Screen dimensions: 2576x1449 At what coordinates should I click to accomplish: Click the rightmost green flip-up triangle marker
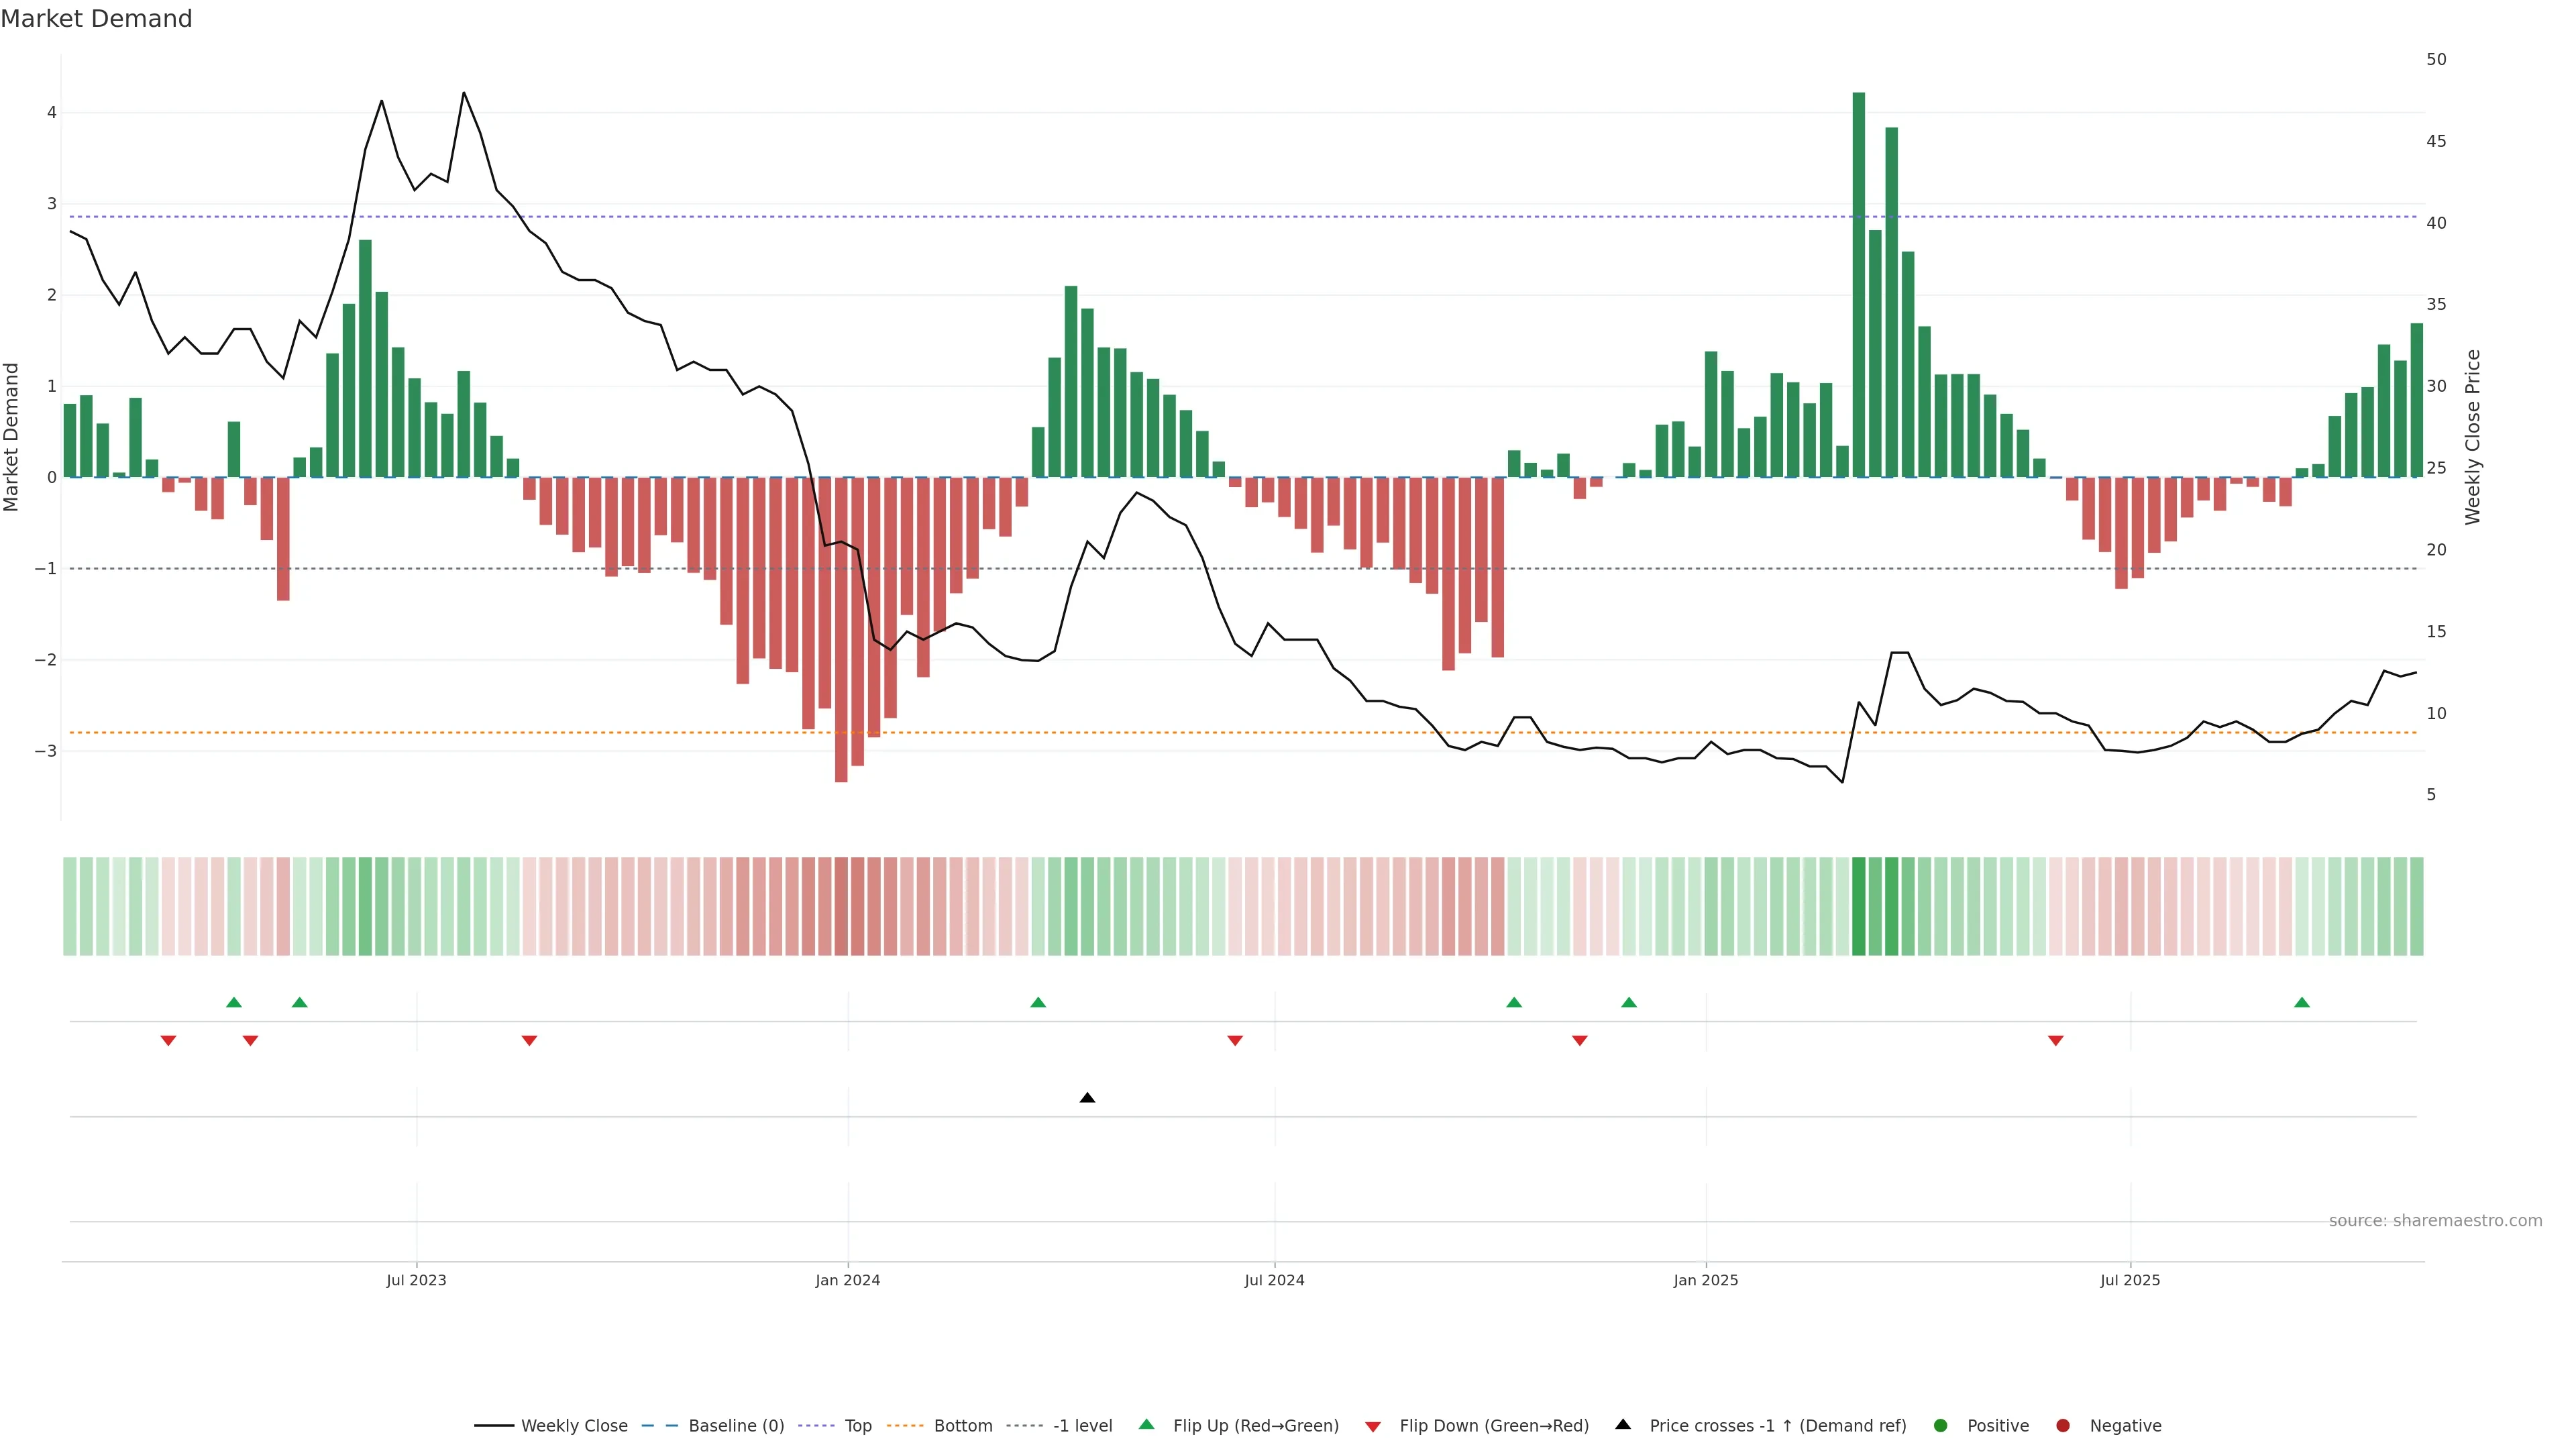pos(2302,1002)
